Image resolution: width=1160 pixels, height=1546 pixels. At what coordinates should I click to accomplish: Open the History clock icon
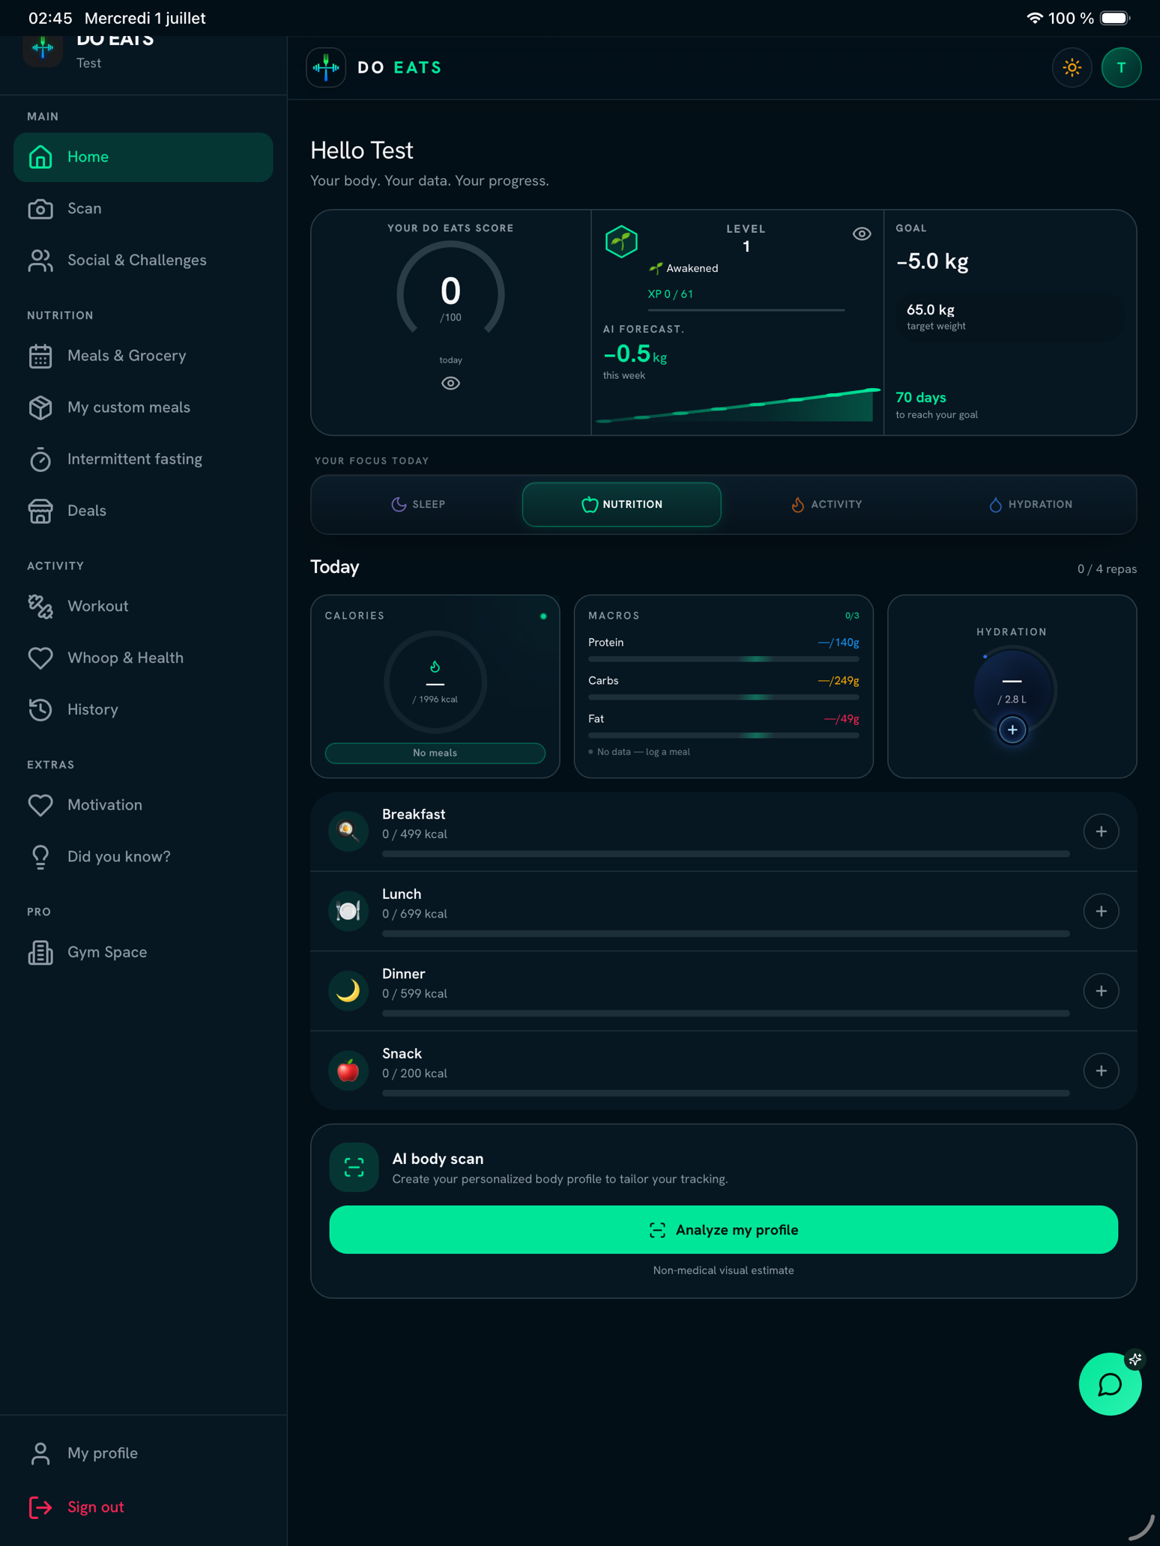[40, 709]
